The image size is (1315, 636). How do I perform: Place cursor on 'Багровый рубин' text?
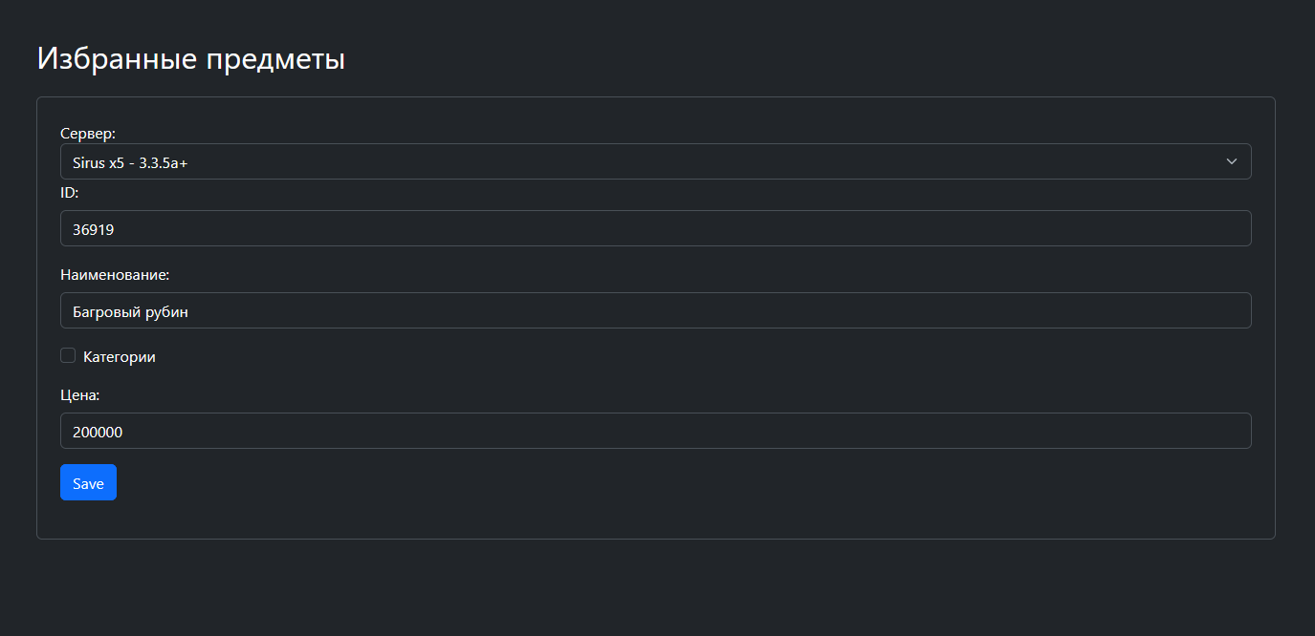point(130,311)
